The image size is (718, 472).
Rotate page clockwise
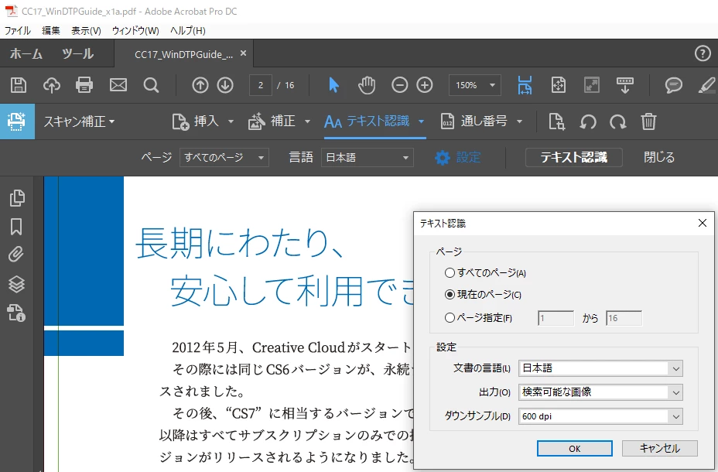[617, 121]
